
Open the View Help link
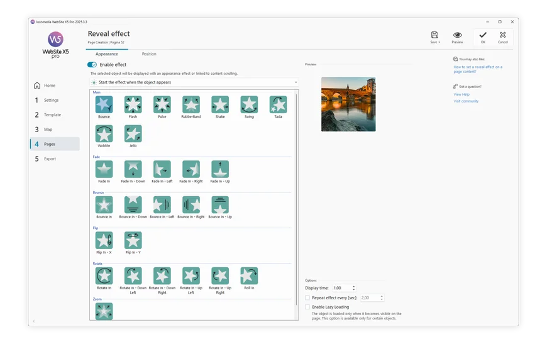(461, 94)
